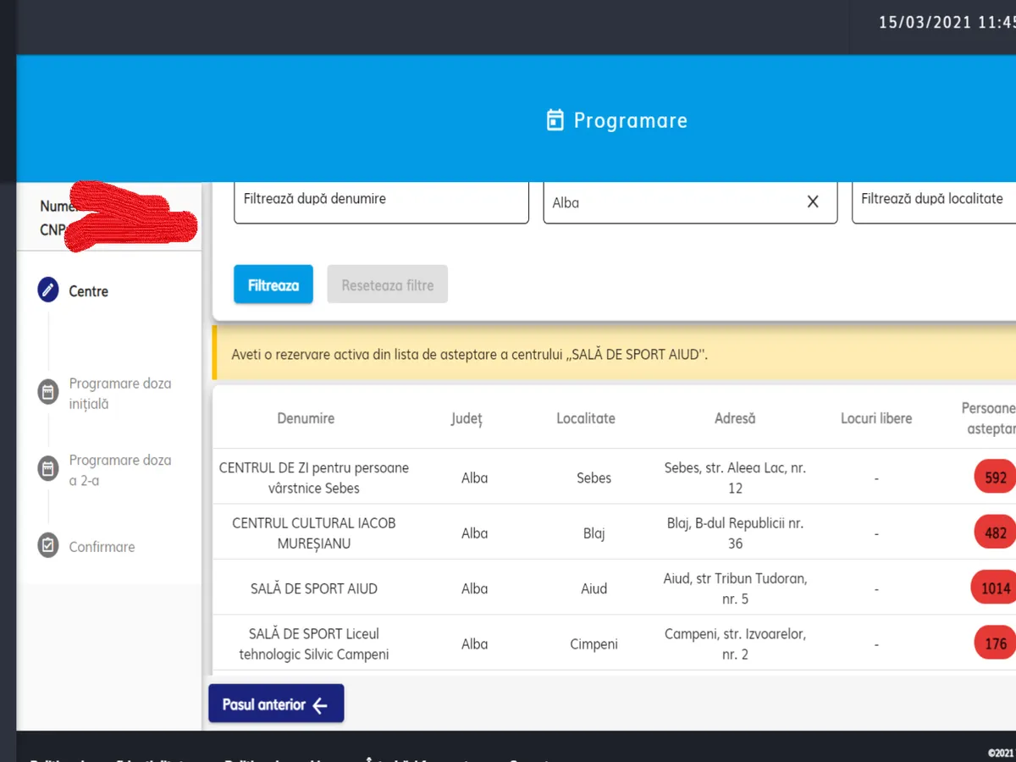Click the calendar icon beside Programare title
The width and height of the screenshot is (1016, 762).
[x=555, y=120]
